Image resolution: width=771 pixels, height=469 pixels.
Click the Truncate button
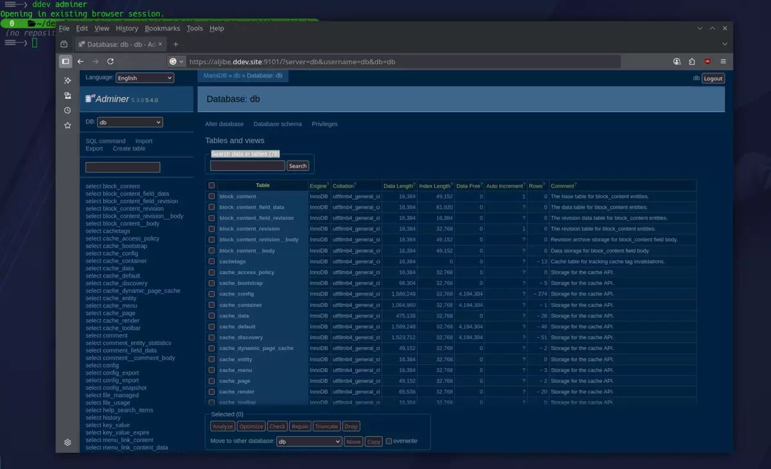coord(326,426)
